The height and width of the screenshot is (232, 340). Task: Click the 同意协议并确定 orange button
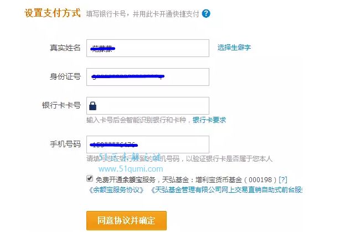point(126,220)
